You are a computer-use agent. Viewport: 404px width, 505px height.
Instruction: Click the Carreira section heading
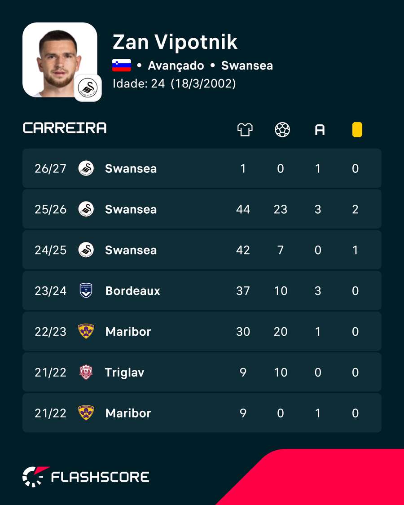point(65,128)
